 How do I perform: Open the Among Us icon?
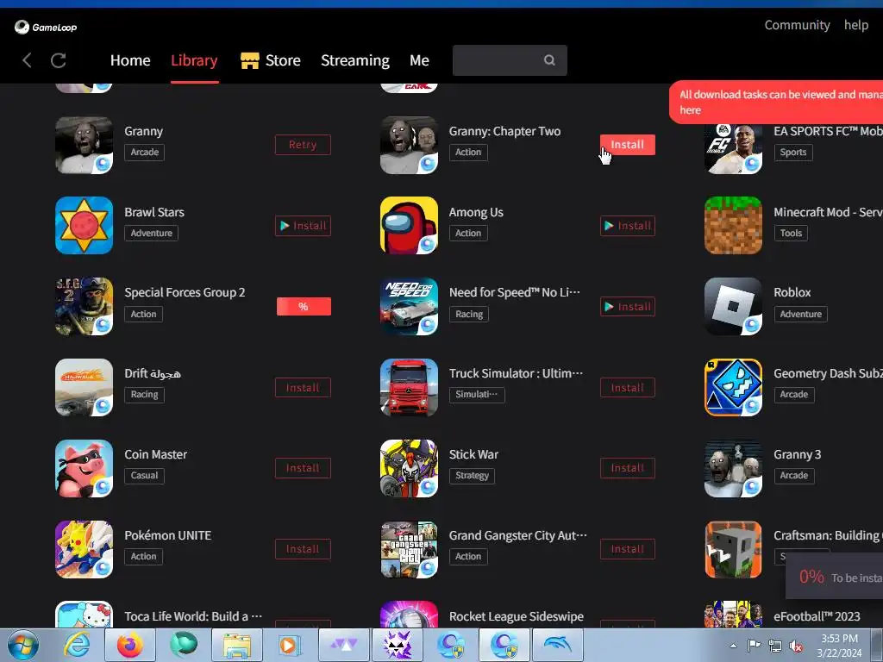coord(409,225)
